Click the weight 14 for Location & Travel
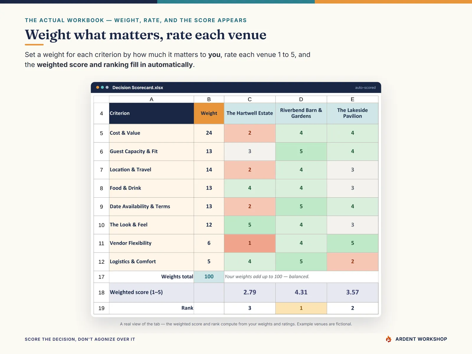 click(209, 170)
